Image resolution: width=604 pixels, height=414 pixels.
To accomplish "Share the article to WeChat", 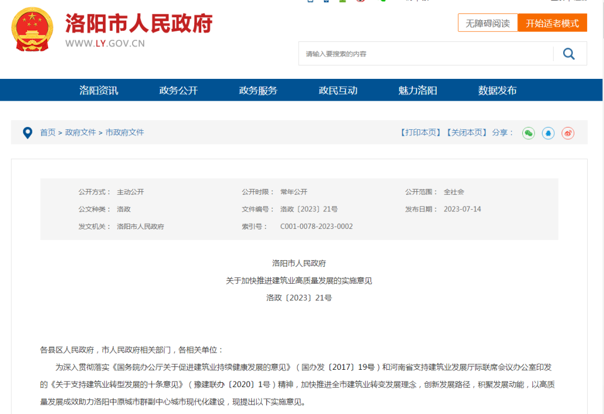I will 528,133.
